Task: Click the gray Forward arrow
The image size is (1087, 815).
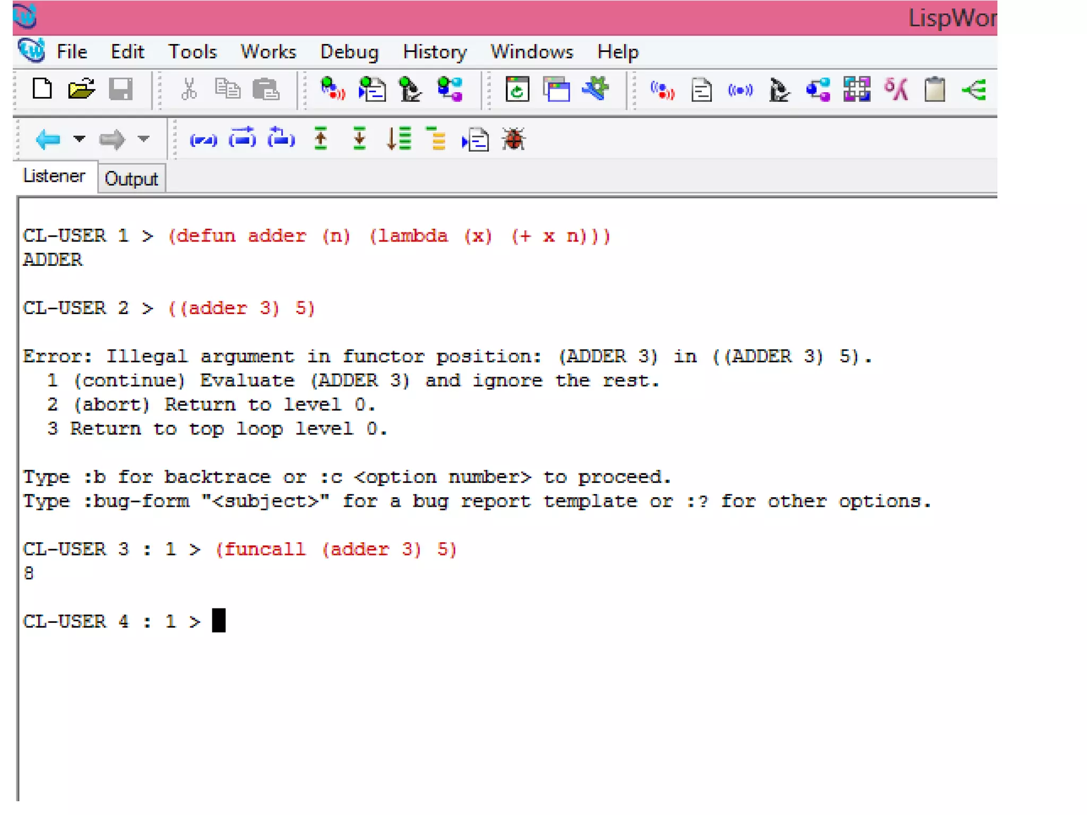Action: [112, 140]
